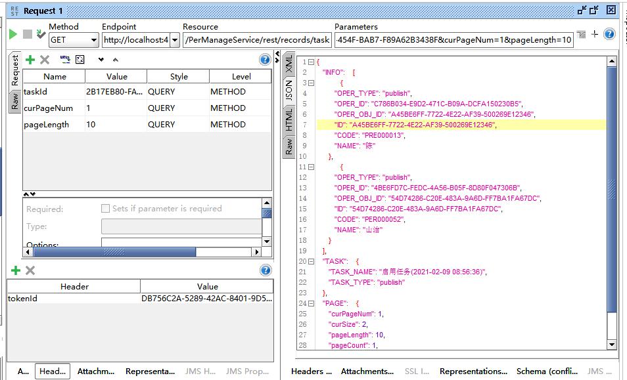Open the request 'Representa...' bottom tab
627x380 pixels.
click(x=150, y=371)
